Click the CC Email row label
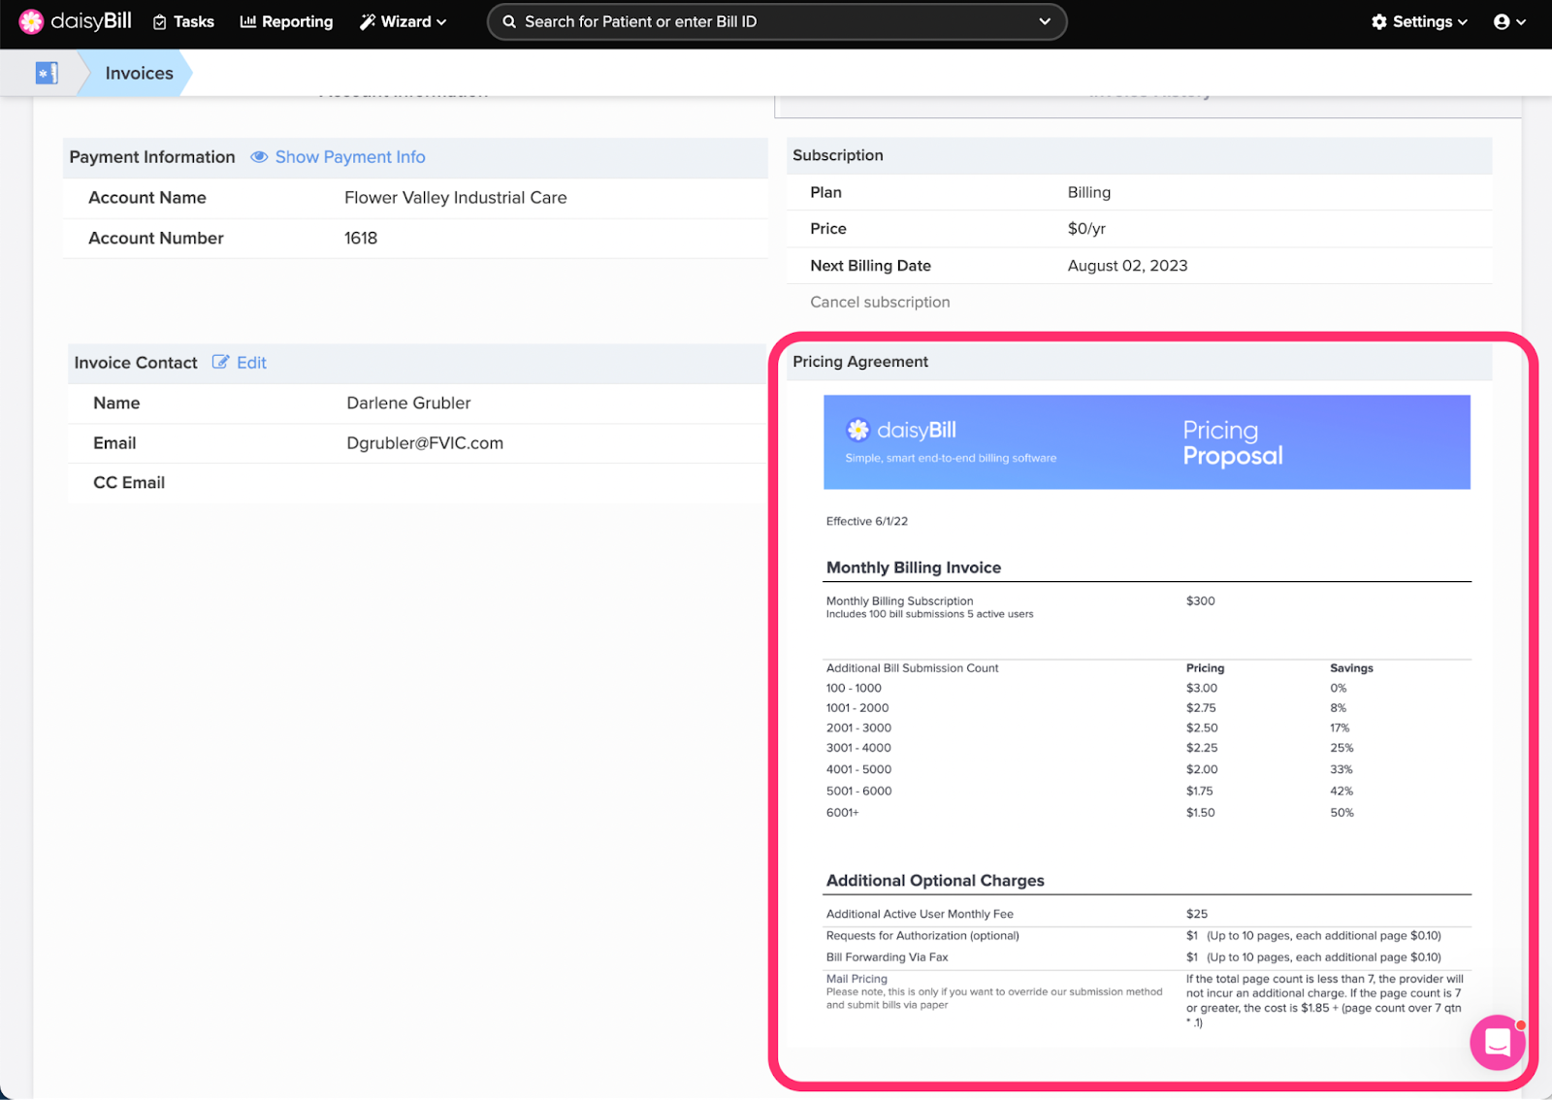The height and width of the screenshot is (1100, 1552). tap(129, 483)
